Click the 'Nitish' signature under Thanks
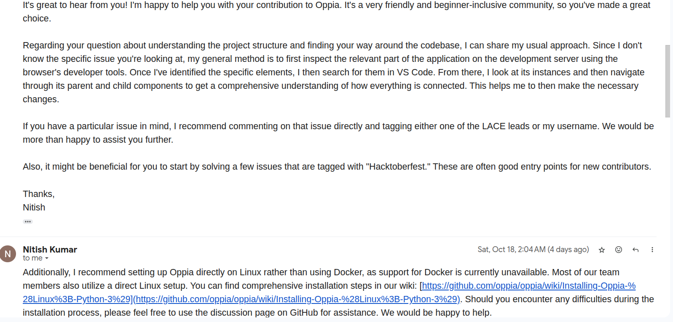The width and height of the screenshot is (673, 322). [34, 208]
